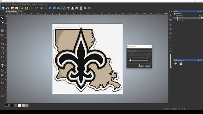203x114 pixels.
Task: Click the orange tool database icon
Action: pos(81,8)
